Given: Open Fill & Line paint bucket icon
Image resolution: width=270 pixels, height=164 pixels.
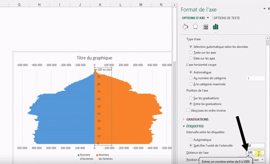Looking at the screenshot, I should (x=185, y=27).
